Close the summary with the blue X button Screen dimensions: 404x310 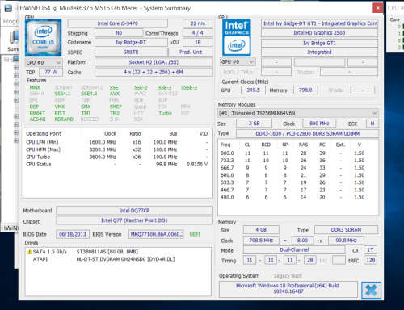(x=371, y=290)
